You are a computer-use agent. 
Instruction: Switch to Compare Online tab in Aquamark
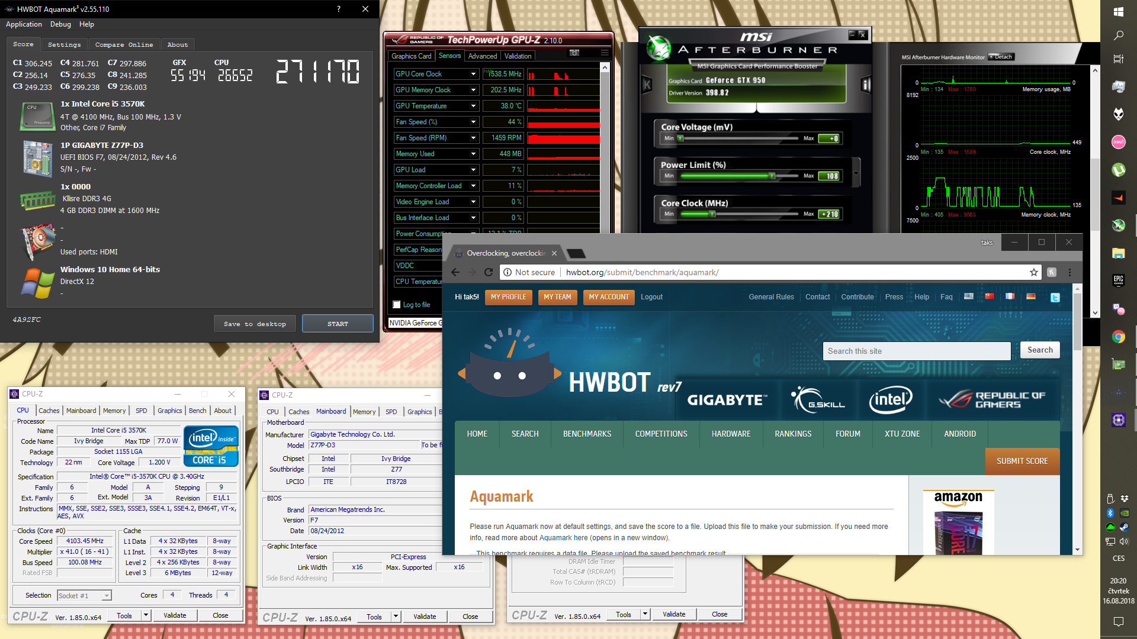(x=124, y=44)
